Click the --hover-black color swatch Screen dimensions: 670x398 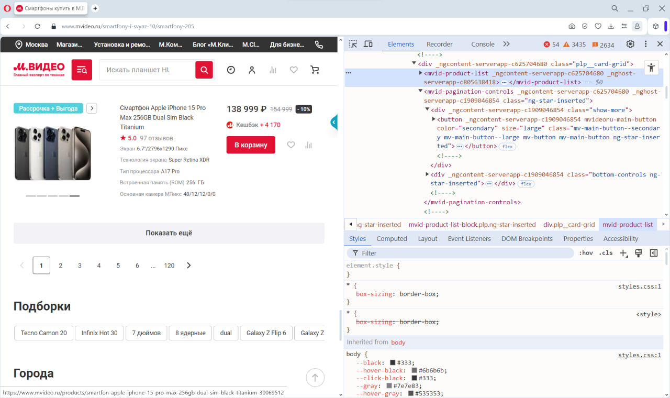(x=414, y=370)
